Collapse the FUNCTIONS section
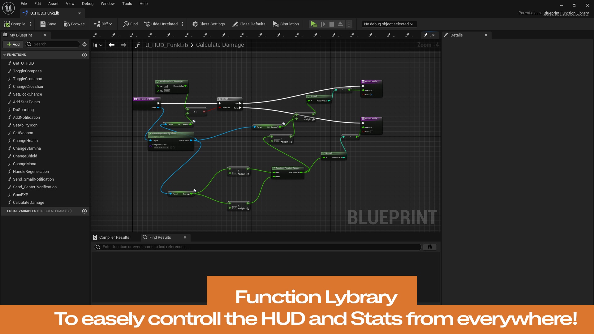 coord(4,55)
